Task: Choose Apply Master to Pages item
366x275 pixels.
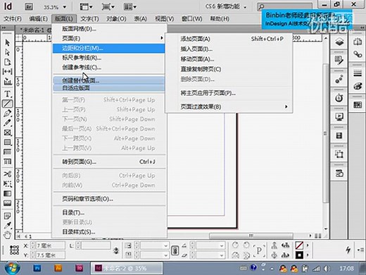Action: click(229, 93)
